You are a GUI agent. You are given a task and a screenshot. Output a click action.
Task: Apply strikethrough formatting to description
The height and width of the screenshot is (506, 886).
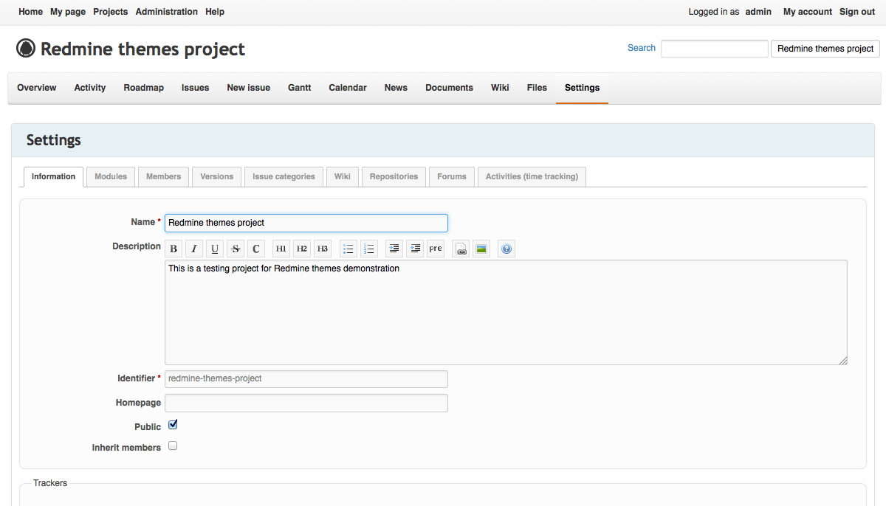(x=236, y=249)
